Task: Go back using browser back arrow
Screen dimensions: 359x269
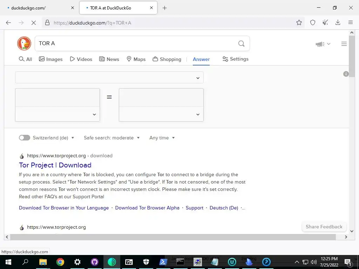Action: click(x=8, y=23)
